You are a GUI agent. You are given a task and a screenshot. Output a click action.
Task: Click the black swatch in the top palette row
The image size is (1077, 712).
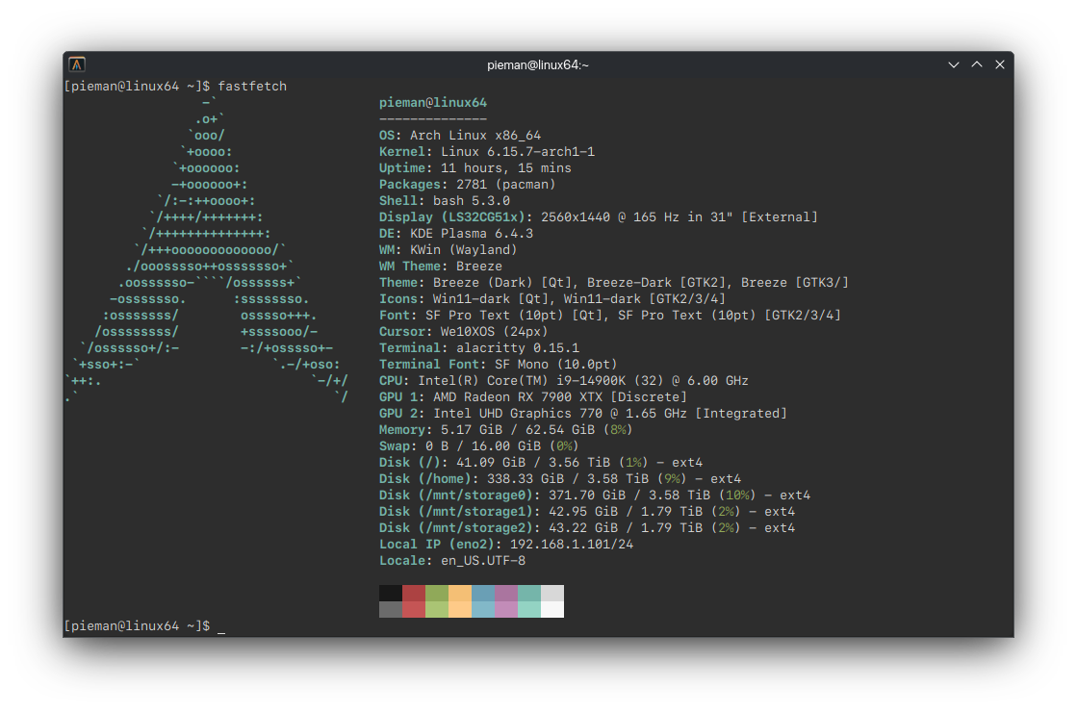coord(391,594)
